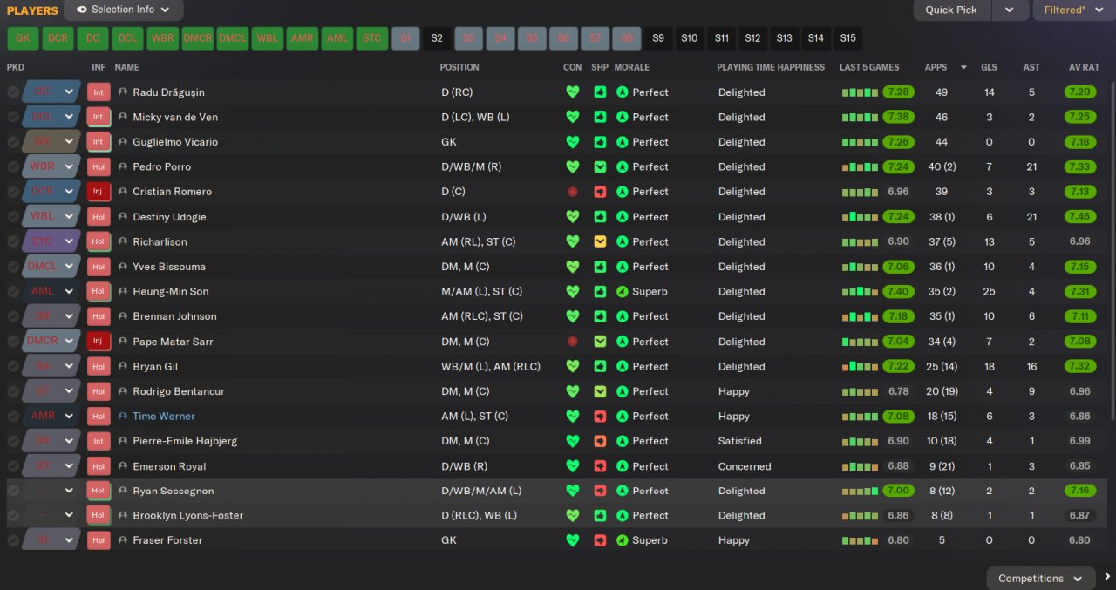1116x590 pixels.
Task: Toggle selection circle for Guglielmo Vicario
Action: click(x=13, y=142)
